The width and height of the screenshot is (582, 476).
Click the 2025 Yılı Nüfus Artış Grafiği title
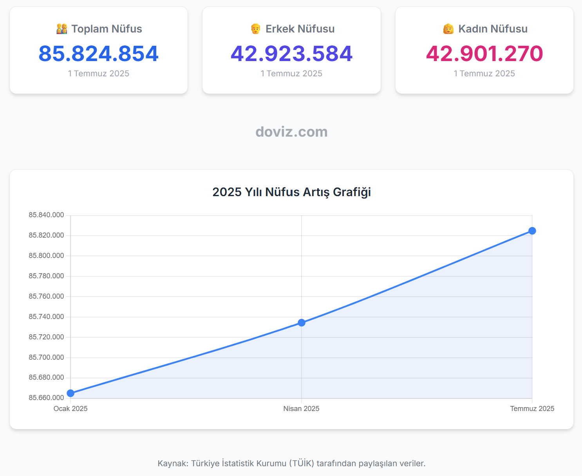[291, 192]
